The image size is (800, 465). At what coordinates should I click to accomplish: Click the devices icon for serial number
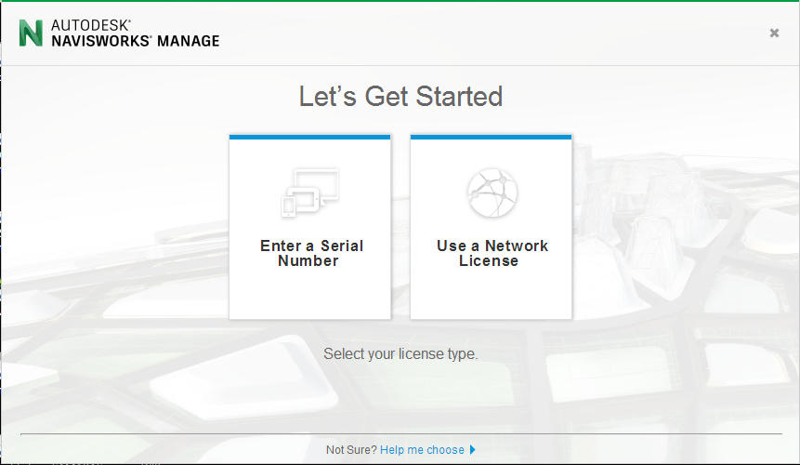[x=310, y=193]
